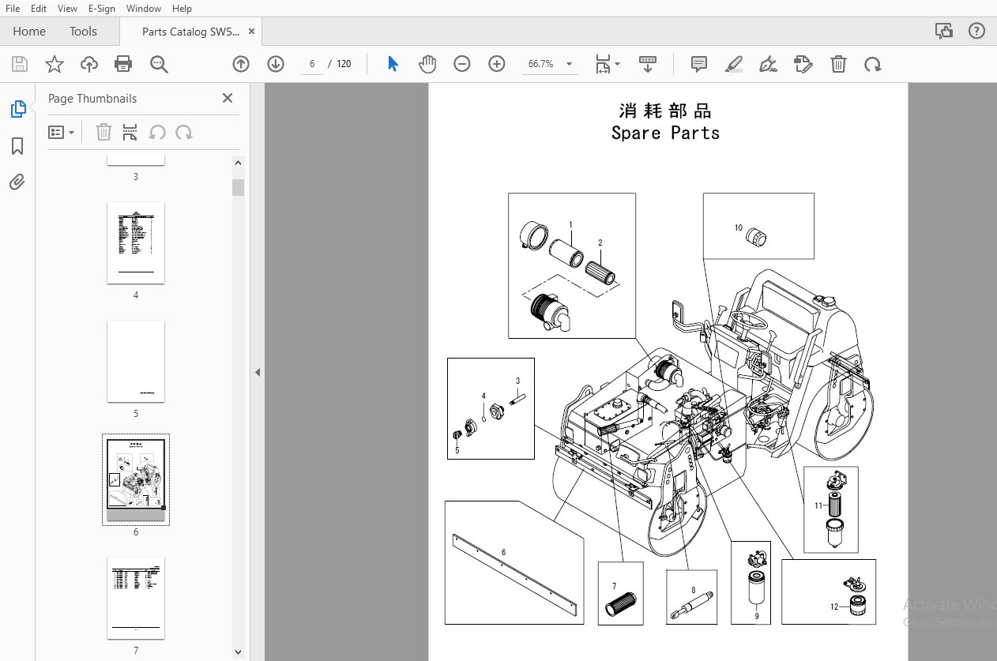
Task: Open the share feedback chat icon
Action: click(x=944, y=31)
